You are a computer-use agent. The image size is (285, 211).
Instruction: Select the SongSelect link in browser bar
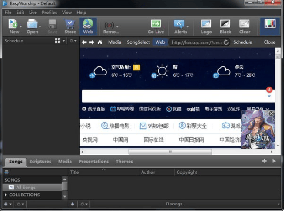(x=138, y=42)
